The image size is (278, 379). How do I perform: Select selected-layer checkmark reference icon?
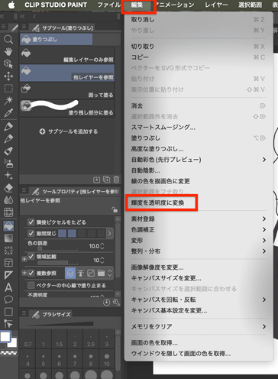(x=91, y=273)
